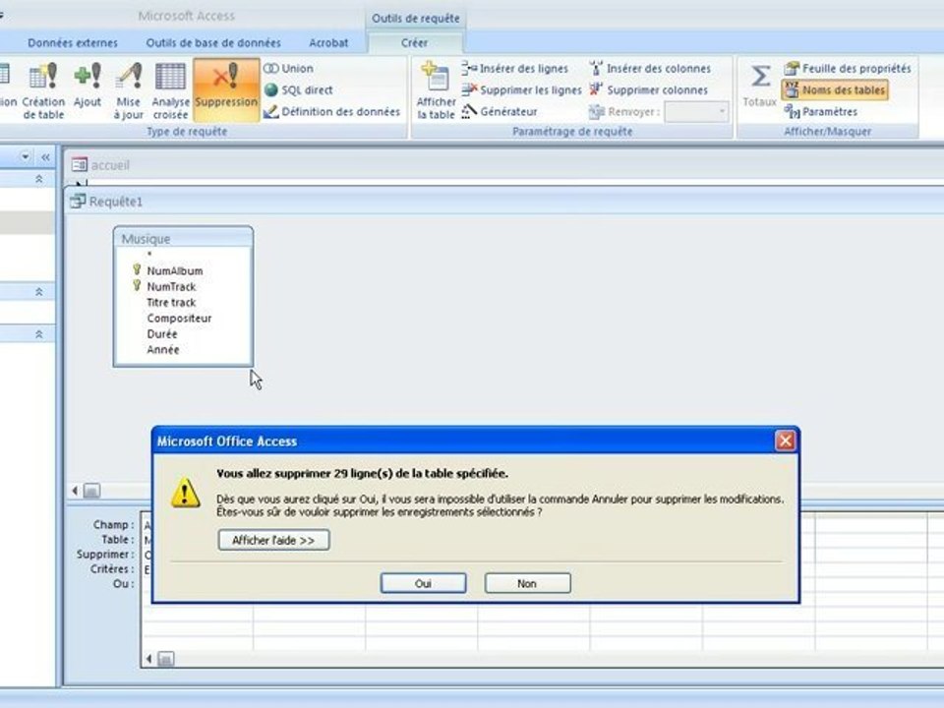Open the navigation pane dropdown arrow

point(26,156)
